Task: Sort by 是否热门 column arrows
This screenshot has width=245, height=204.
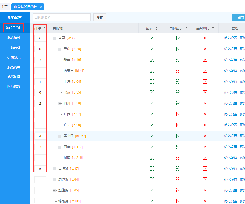Action: pyautogui.click(x=213, y=28)
